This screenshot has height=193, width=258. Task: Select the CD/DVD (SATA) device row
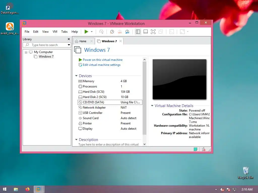110,102
